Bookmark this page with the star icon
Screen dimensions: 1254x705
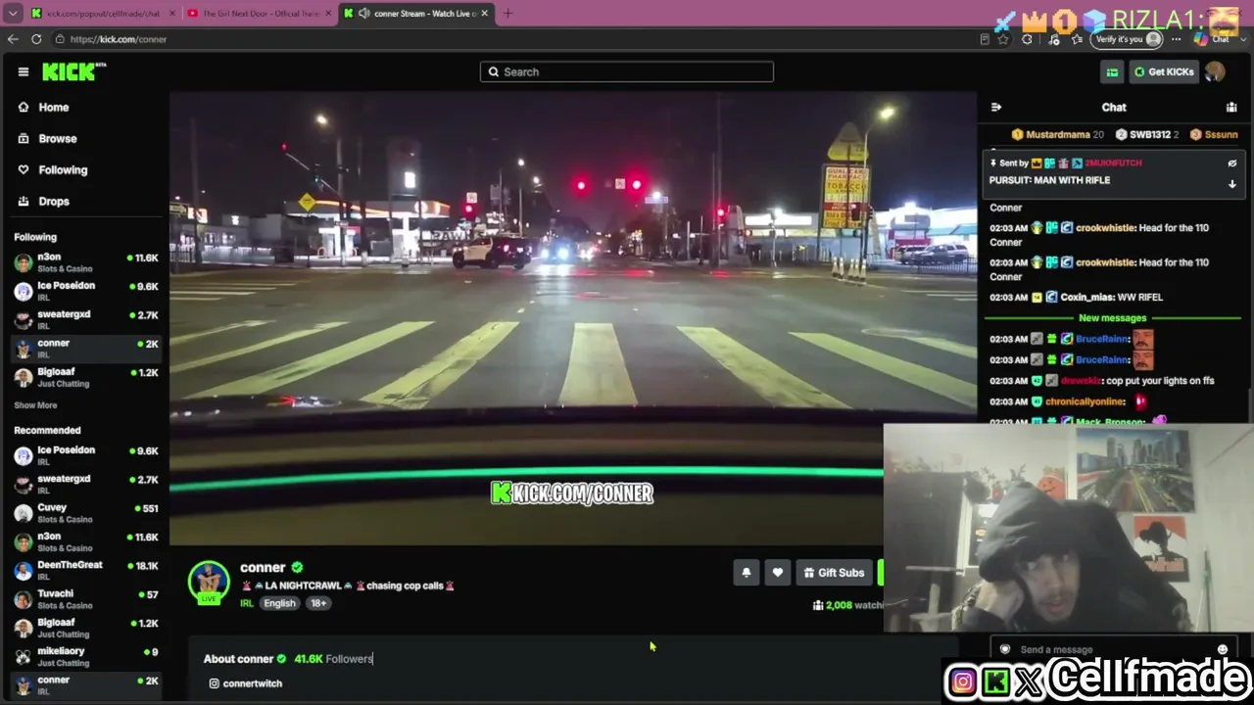click(1003, 39)
